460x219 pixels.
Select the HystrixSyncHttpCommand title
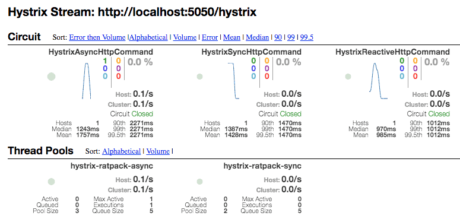252,52
